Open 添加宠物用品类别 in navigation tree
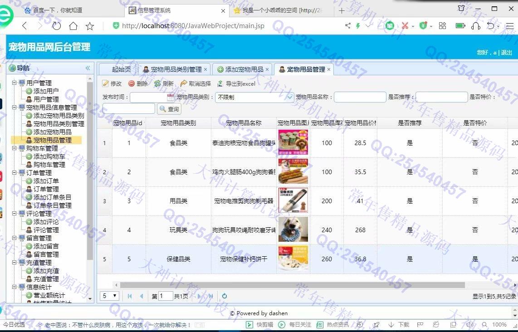 tap(59, 116)
